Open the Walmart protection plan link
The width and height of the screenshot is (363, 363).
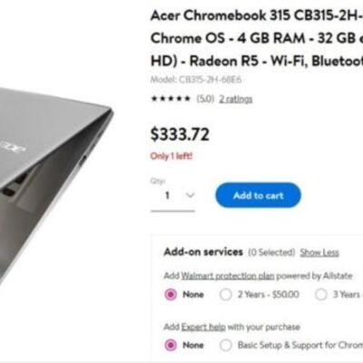pyautogui.click(x=228, y=276)
